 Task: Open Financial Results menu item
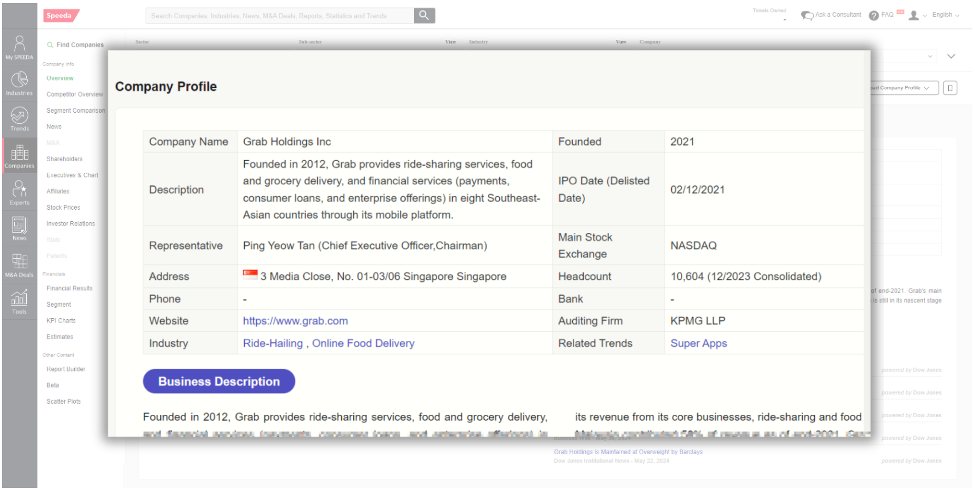coord(69,288)
